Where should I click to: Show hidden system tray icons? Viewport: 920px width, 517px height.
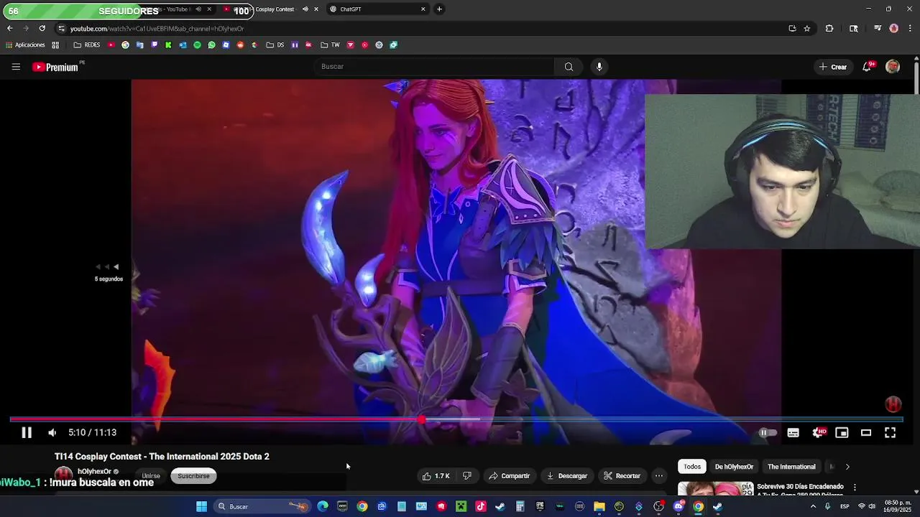tap(813, 507)
